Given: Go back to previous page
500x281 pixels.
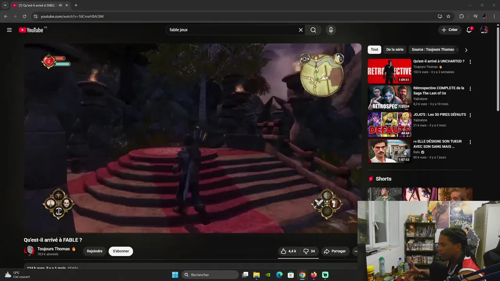Looking at the screenshot, I should pos(5,16).
